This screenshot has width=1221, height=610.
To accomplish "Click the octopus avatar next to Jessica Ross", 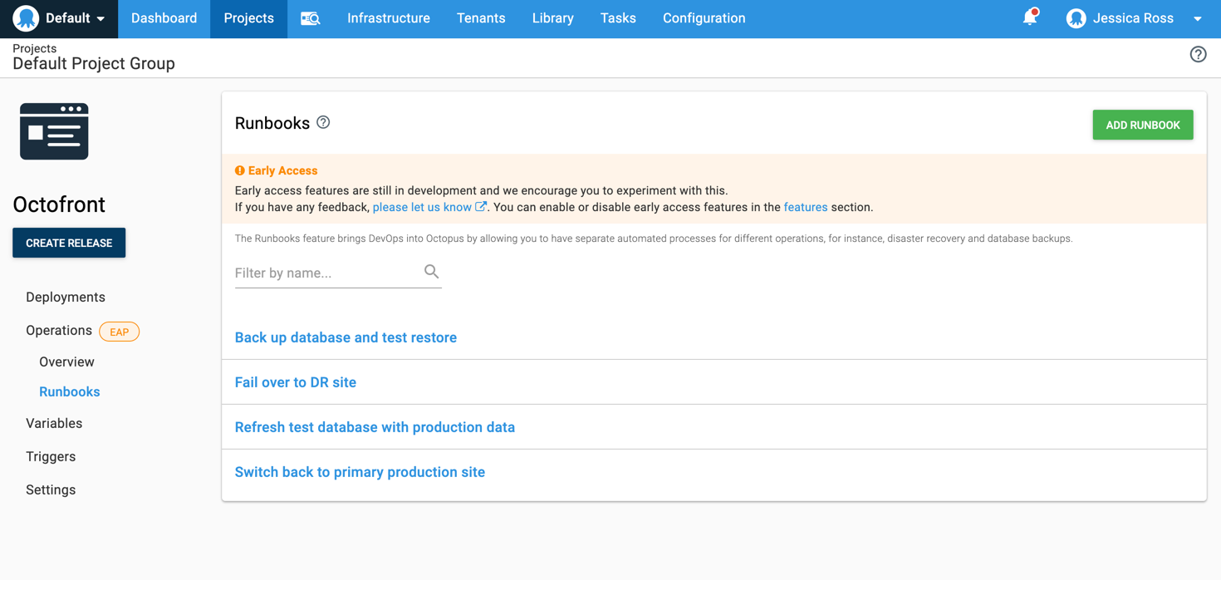I will [x=1076, y=17].
